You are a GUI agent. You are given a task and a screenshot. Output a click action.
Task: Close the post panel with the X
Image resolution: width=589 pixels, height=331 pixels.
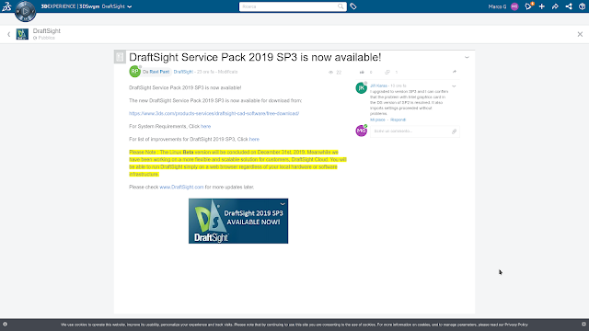click(580, 34)
